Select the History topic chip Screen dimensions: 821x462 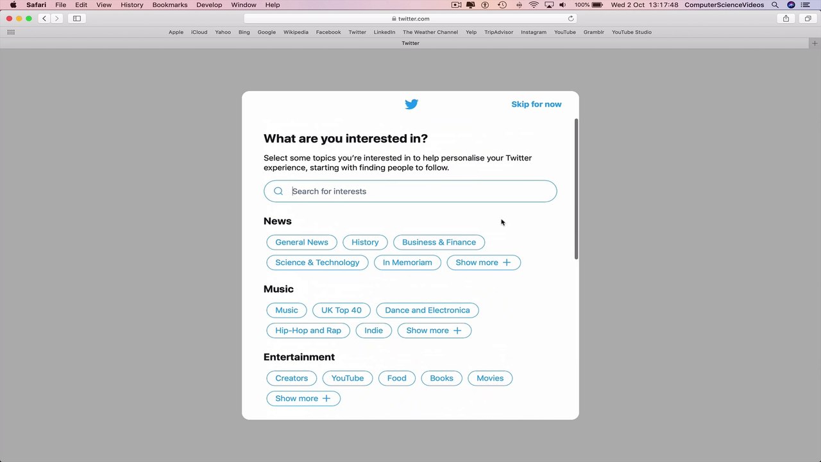click(x=365, y=243)
